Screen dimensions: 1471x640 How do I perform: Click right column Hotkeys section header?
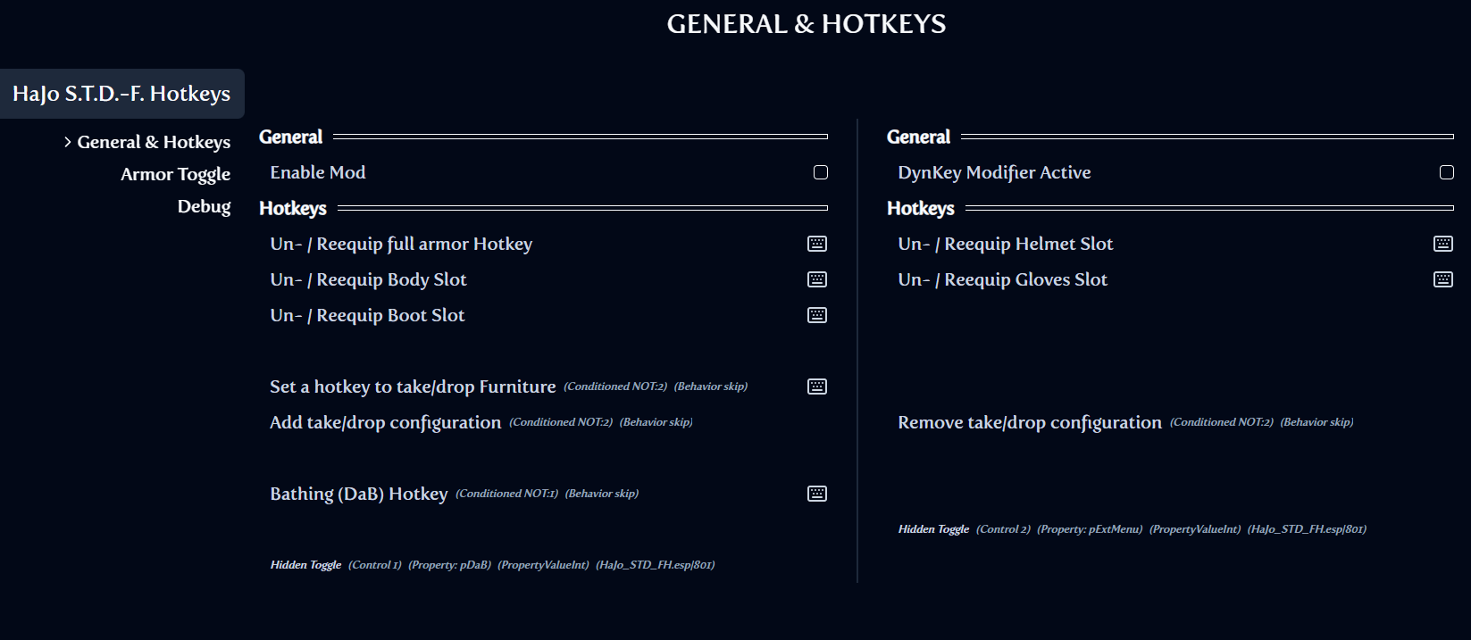(x=920, y=208)
